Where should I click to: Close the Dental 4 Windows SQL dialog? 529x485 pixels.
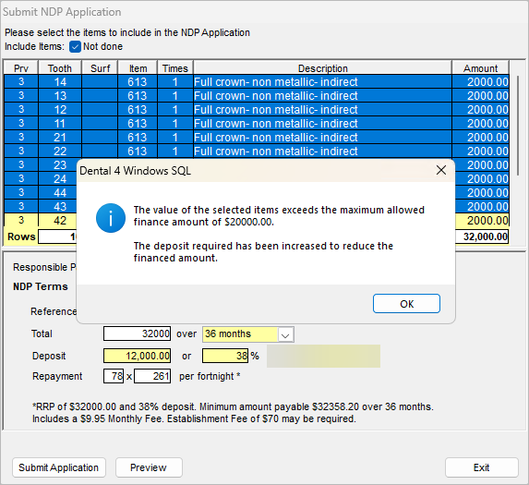[x=441, y=170]
